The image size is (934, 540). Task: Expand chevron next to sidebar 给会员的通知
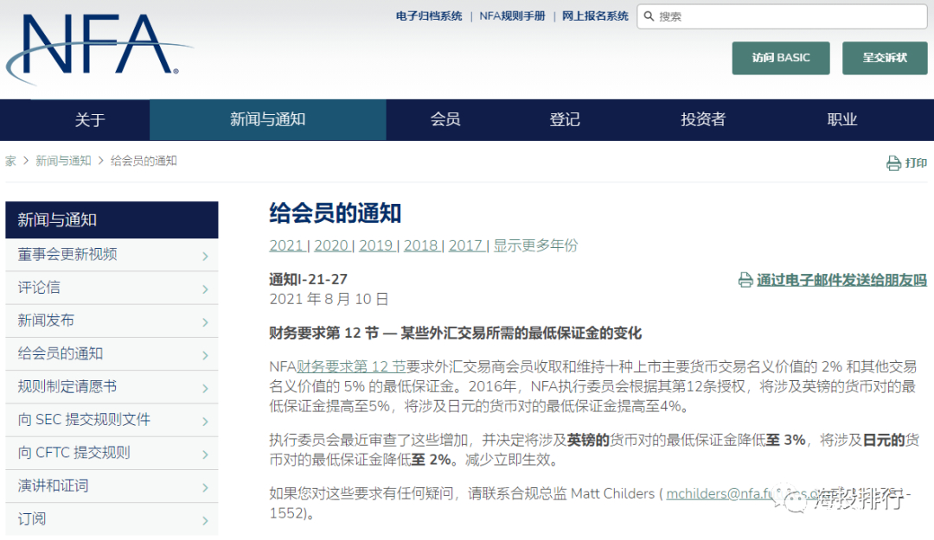pyautogui.click(x=206, y=355)
